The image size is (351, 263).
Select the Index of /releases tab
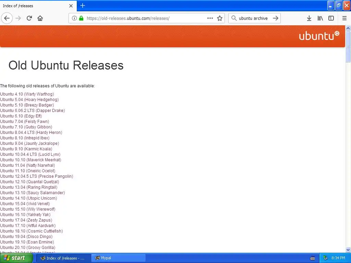point(38,6)
